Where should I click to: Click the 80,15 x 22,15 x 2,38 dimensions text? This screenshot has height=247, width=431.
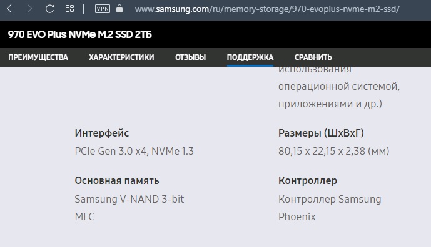pos(333,151)
